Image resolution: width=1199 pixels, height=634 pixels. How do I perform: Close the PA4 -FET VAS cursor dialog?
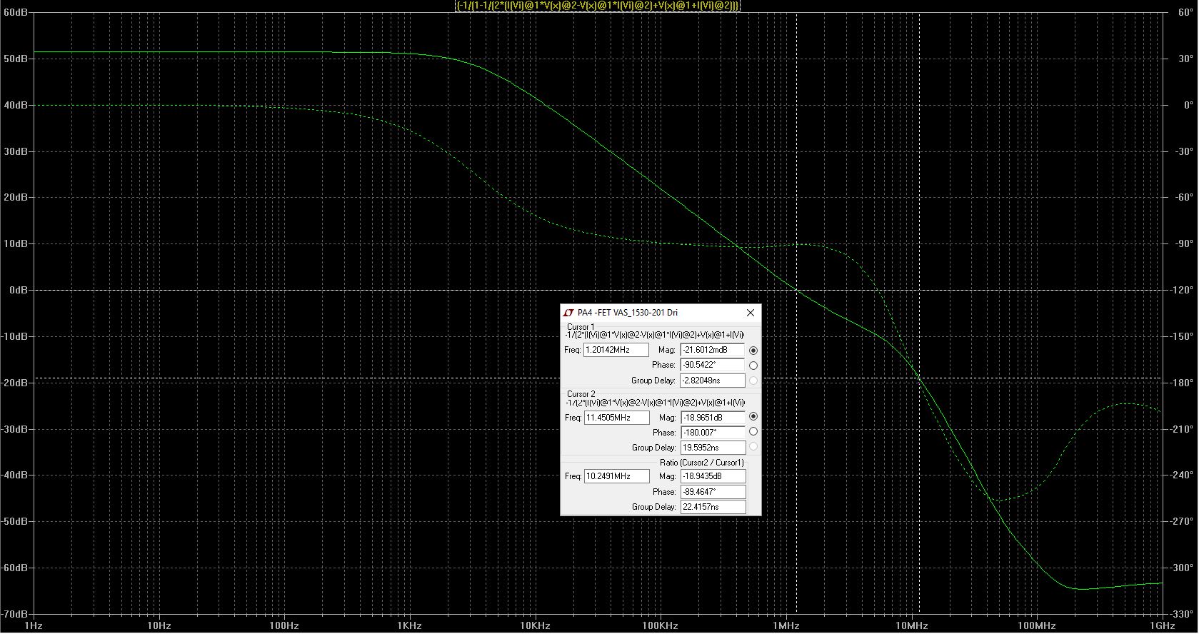click(x=751, y=313)
